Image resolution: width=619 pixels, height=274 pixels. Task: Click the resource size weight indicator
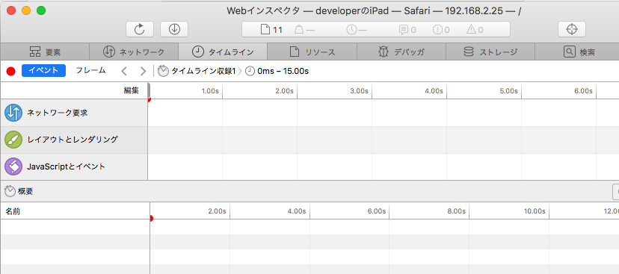(304, 30)
